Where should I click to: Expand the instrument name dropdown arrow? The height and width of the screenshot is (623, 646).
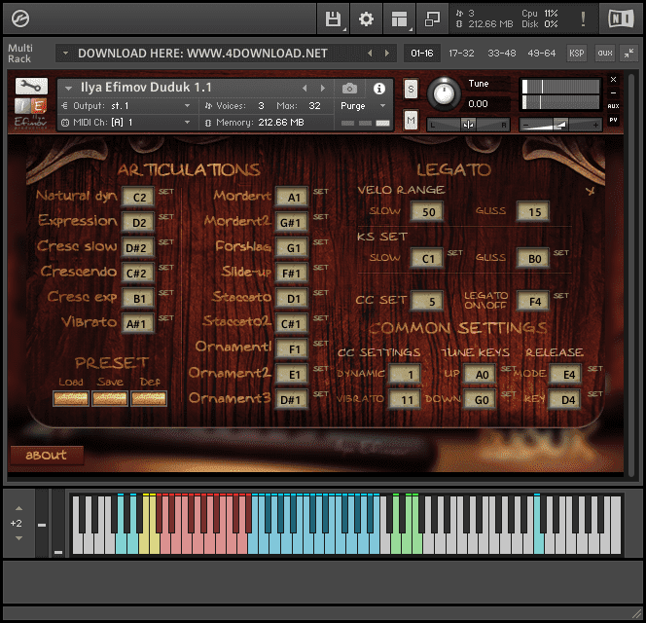[x=68, y=89]
